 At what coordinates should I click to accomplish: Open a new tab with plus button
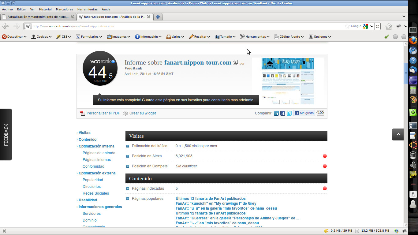pos(158,17)
